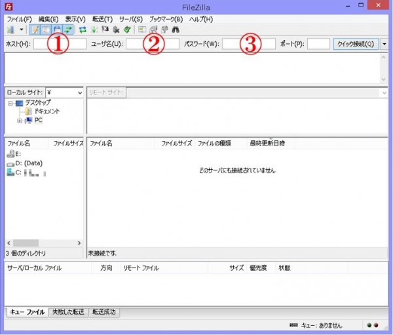Click local list scroll left arrow
This screenshot has height=335, width=393.
coord(9,243)
